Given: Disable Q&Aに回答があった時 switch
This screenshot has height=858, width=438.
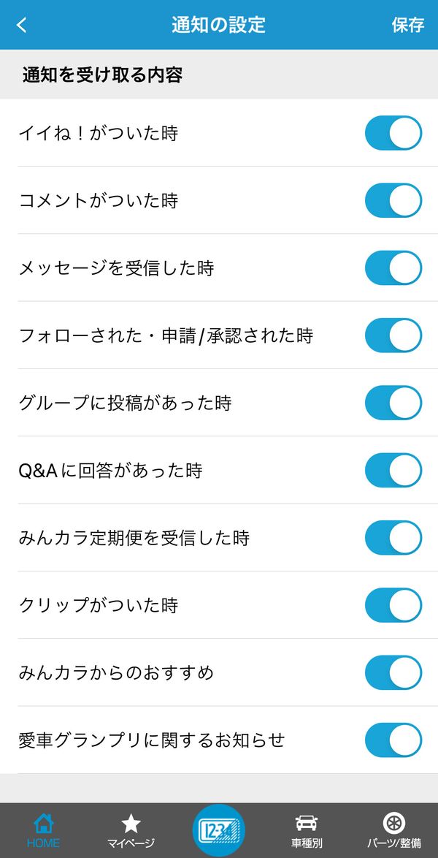Looking at the screenshot, I should (x=393, y=470).
